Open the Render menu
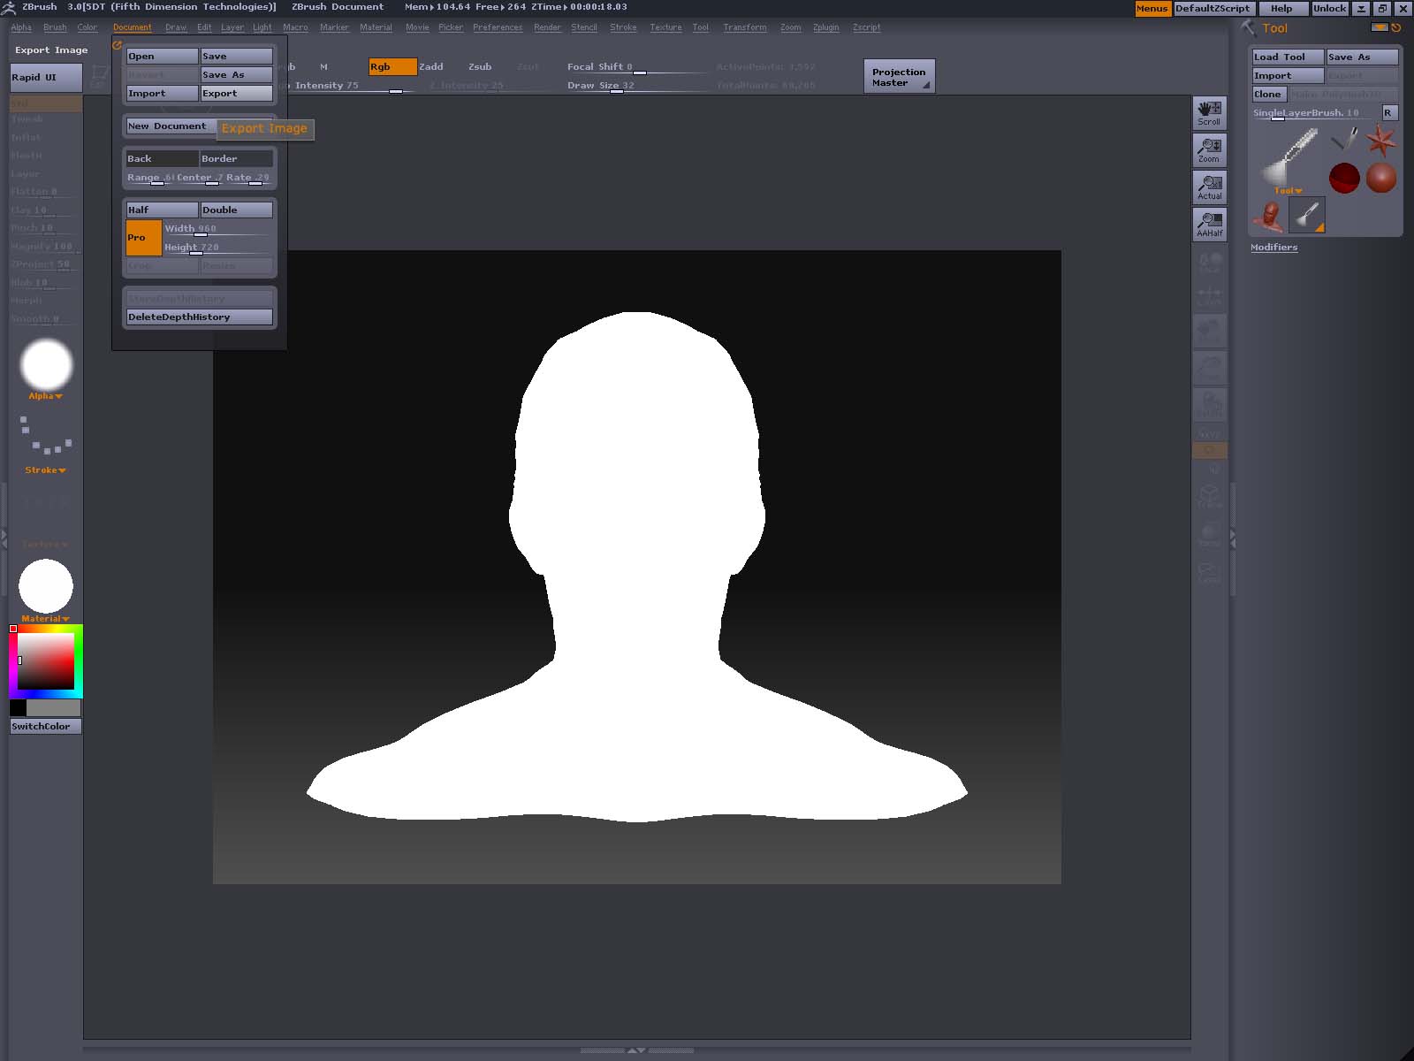Screen dimensions: 1414x1061 (547, 27)
